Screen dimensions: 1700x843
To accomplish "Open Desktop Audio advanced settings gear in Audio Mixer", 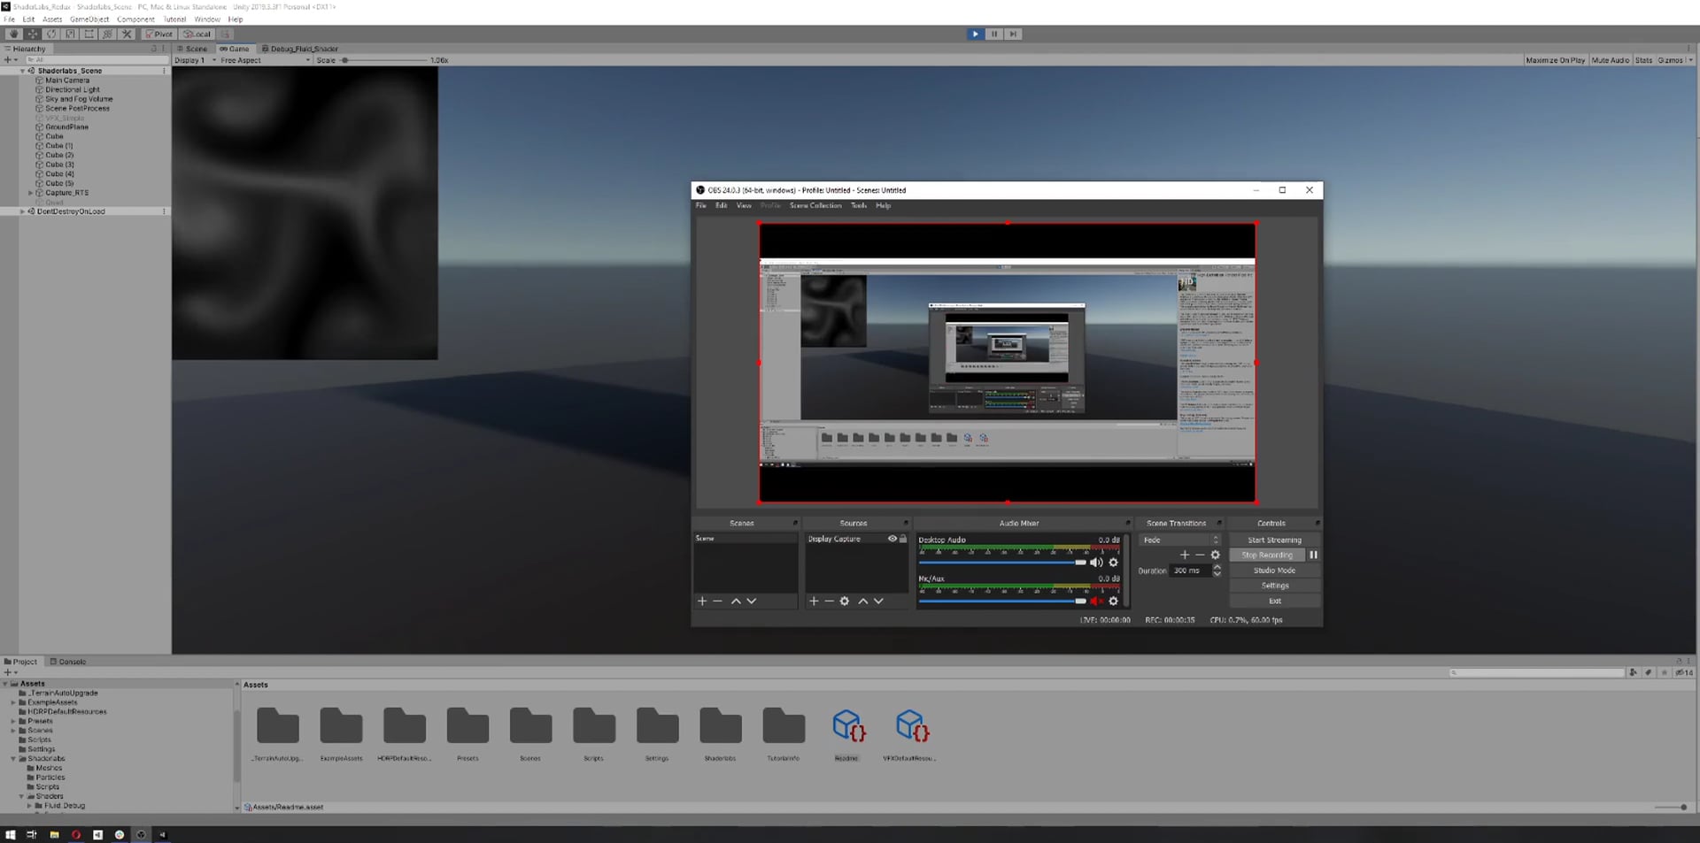I will click(1113, 563).
